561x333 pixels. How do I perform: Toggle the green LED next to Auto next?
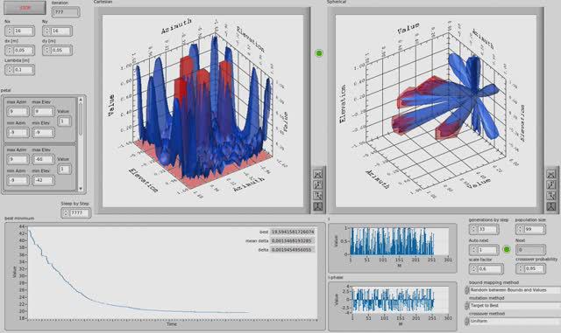tap(507, 249)
